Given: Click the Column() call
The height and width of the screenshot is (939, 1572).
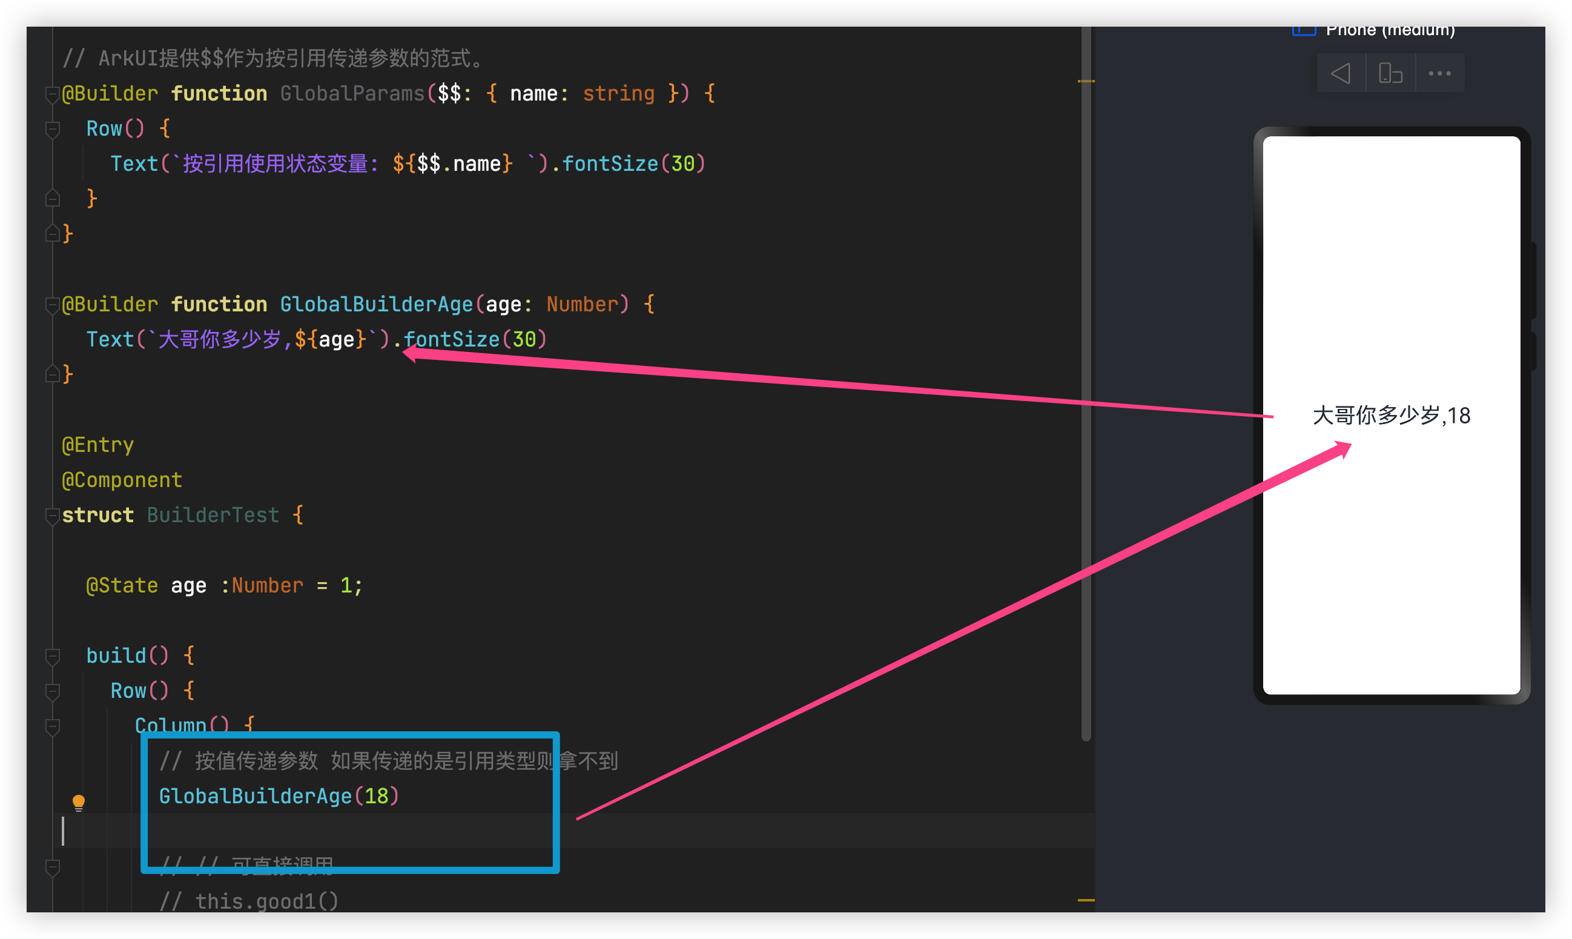Looking at the screenshot, I should 182,725.
